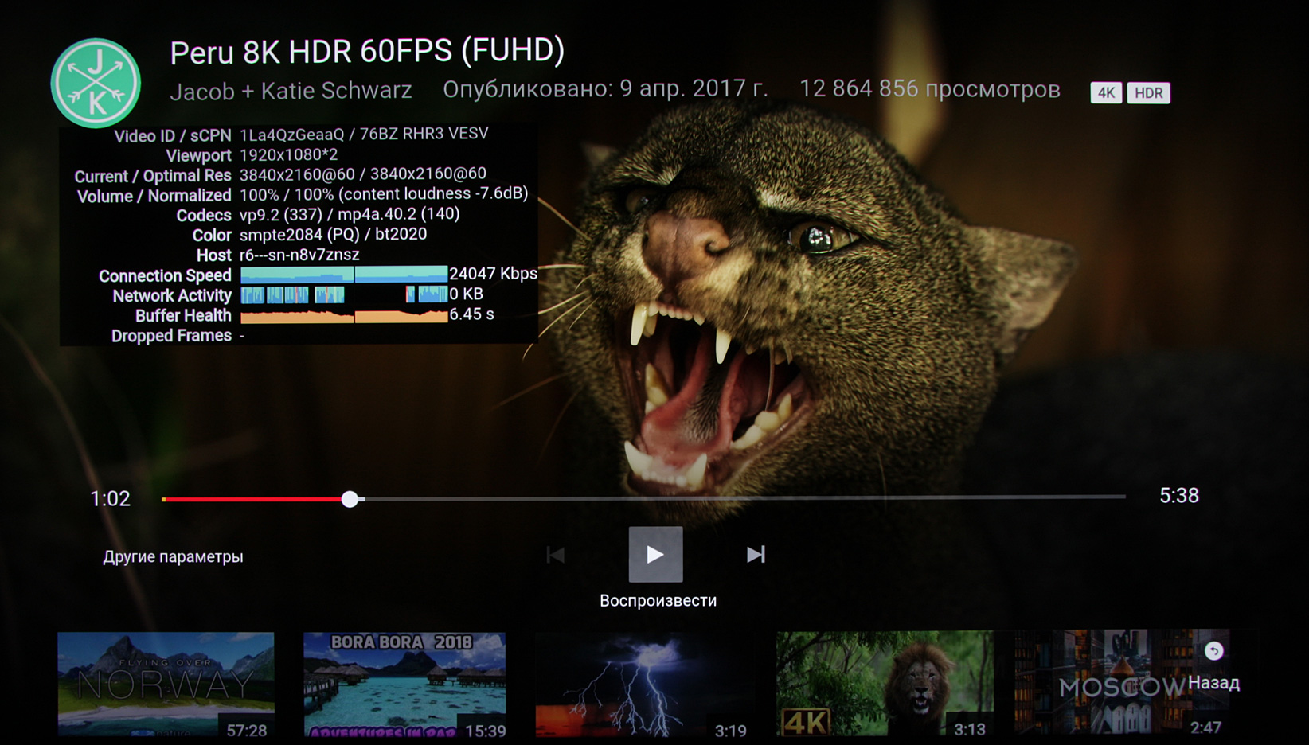This screenshot has width=1309, height=745.
Task: Open the Moscow video thumbnail
Action: coord(1123,682)
